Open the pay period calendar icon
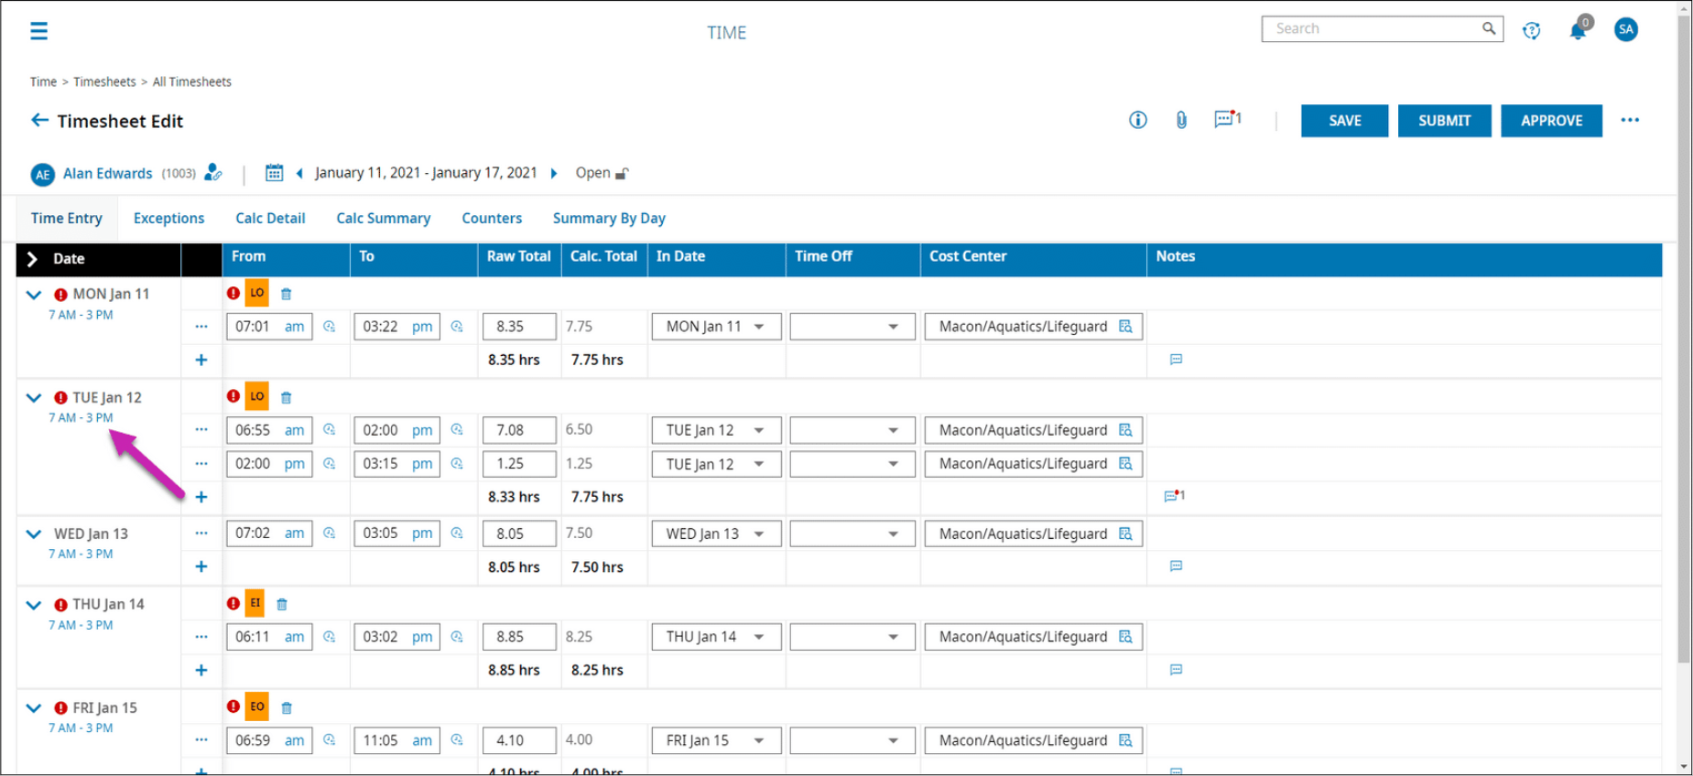Screen dimensions: 1693x776 [274, 172]
